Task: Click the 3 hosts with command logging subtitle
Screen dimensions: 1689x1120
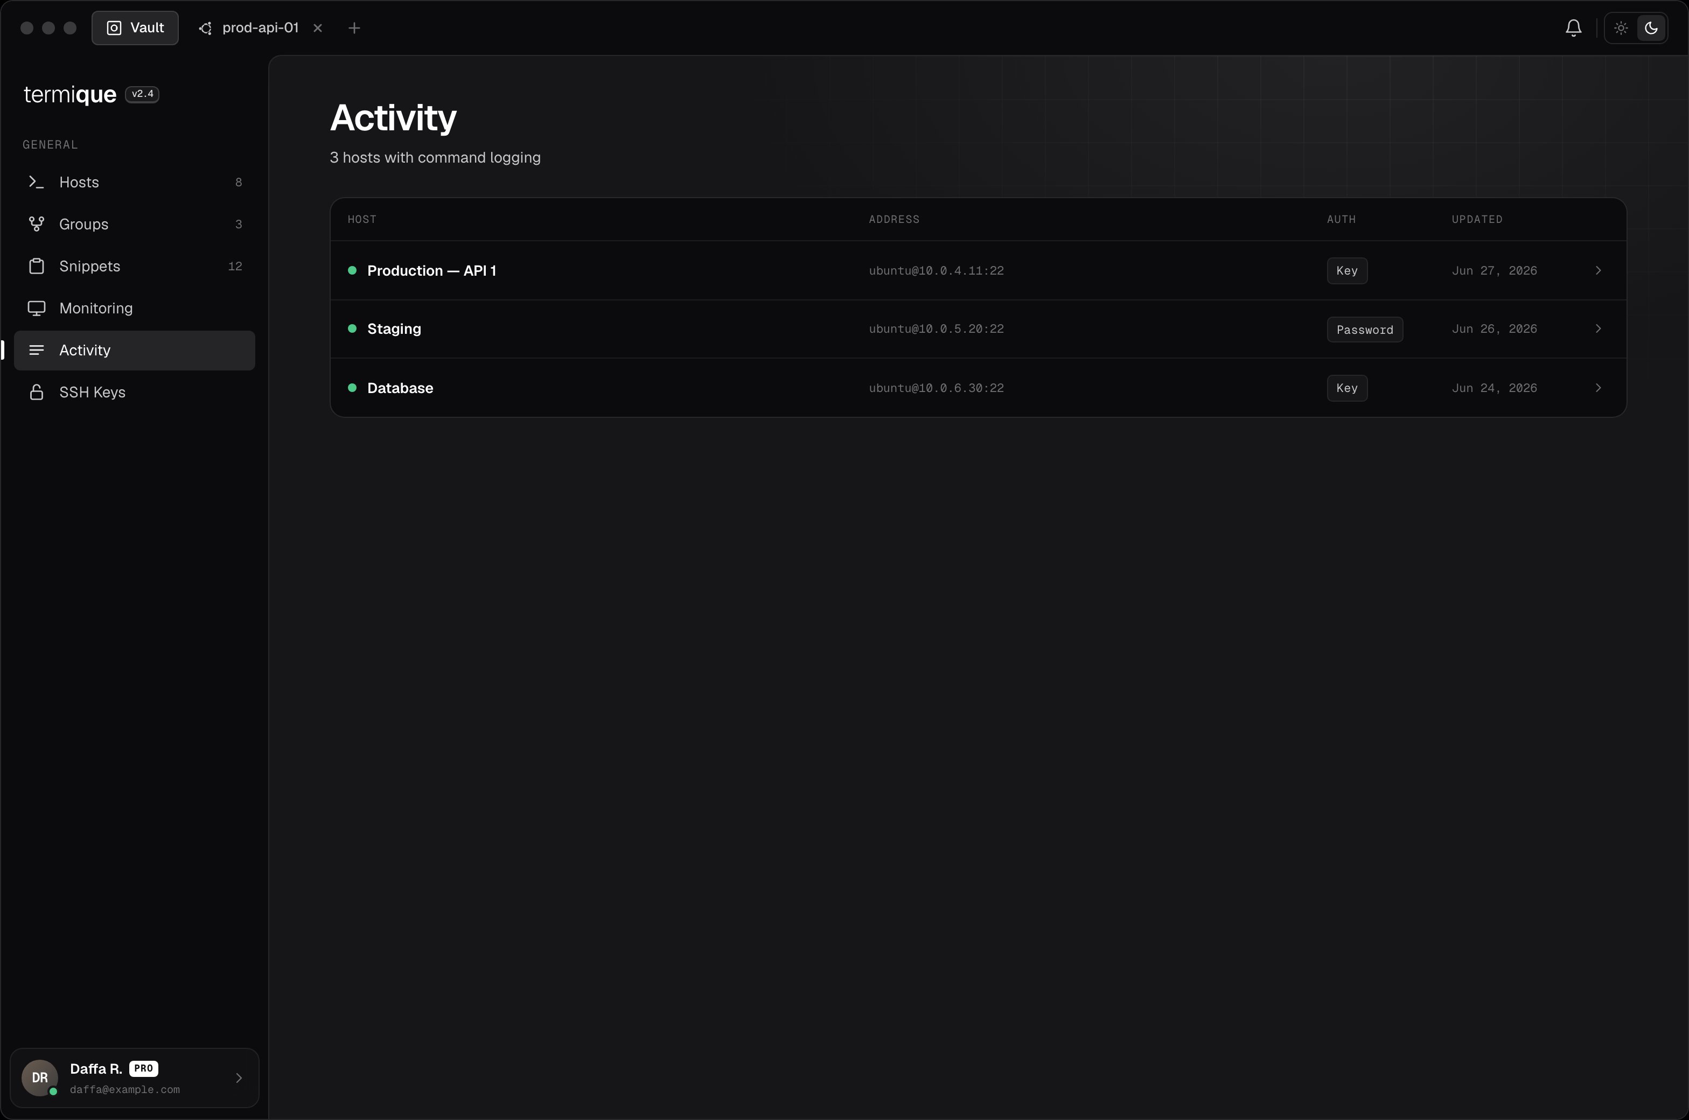Action: click(435, 158)
